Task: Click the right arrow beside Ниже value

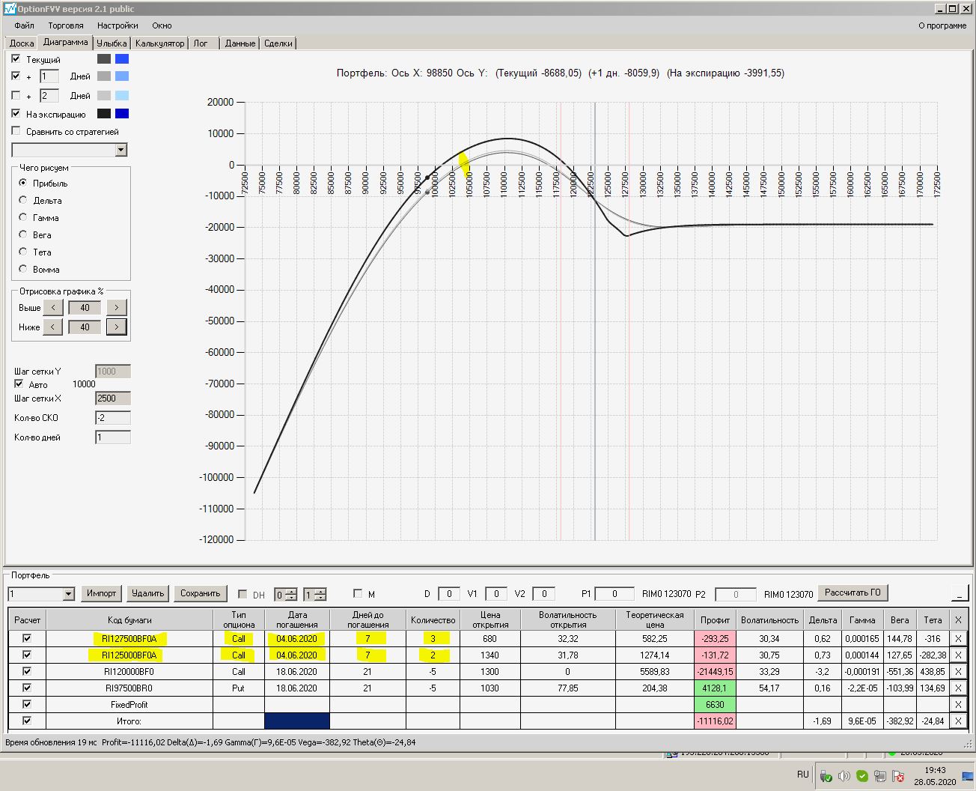Action: (116, 327)
